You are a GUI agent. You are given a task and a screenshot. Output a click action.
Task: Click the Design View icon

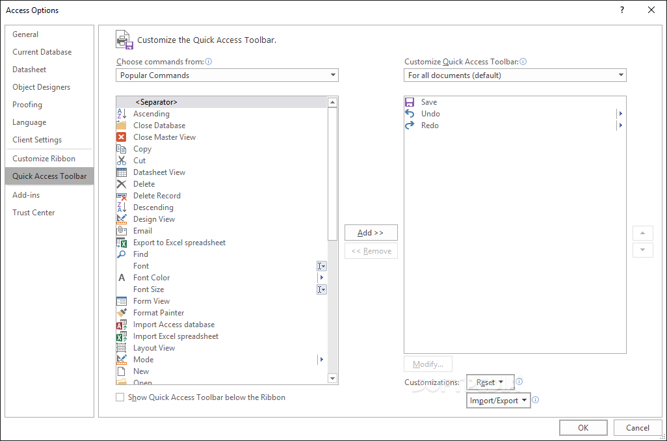pos(122,219)
